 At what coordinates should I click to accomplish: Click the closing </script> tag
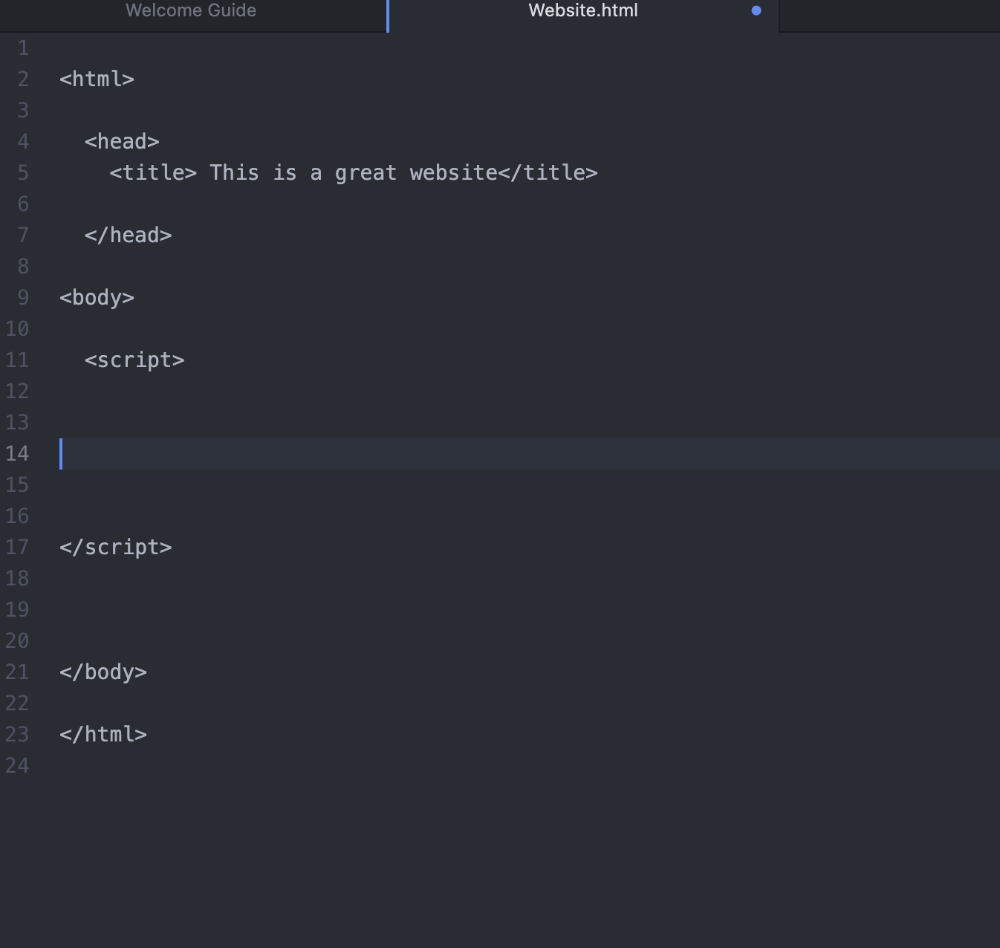coord(115,548)
